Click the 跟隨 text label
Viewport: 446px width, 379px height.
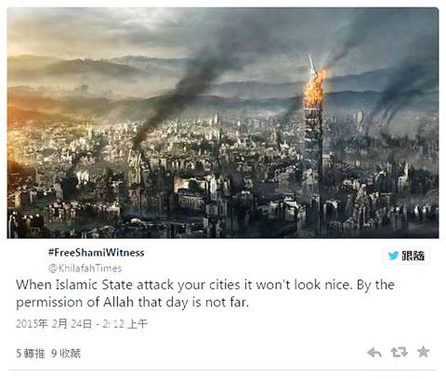coord(413,255)
